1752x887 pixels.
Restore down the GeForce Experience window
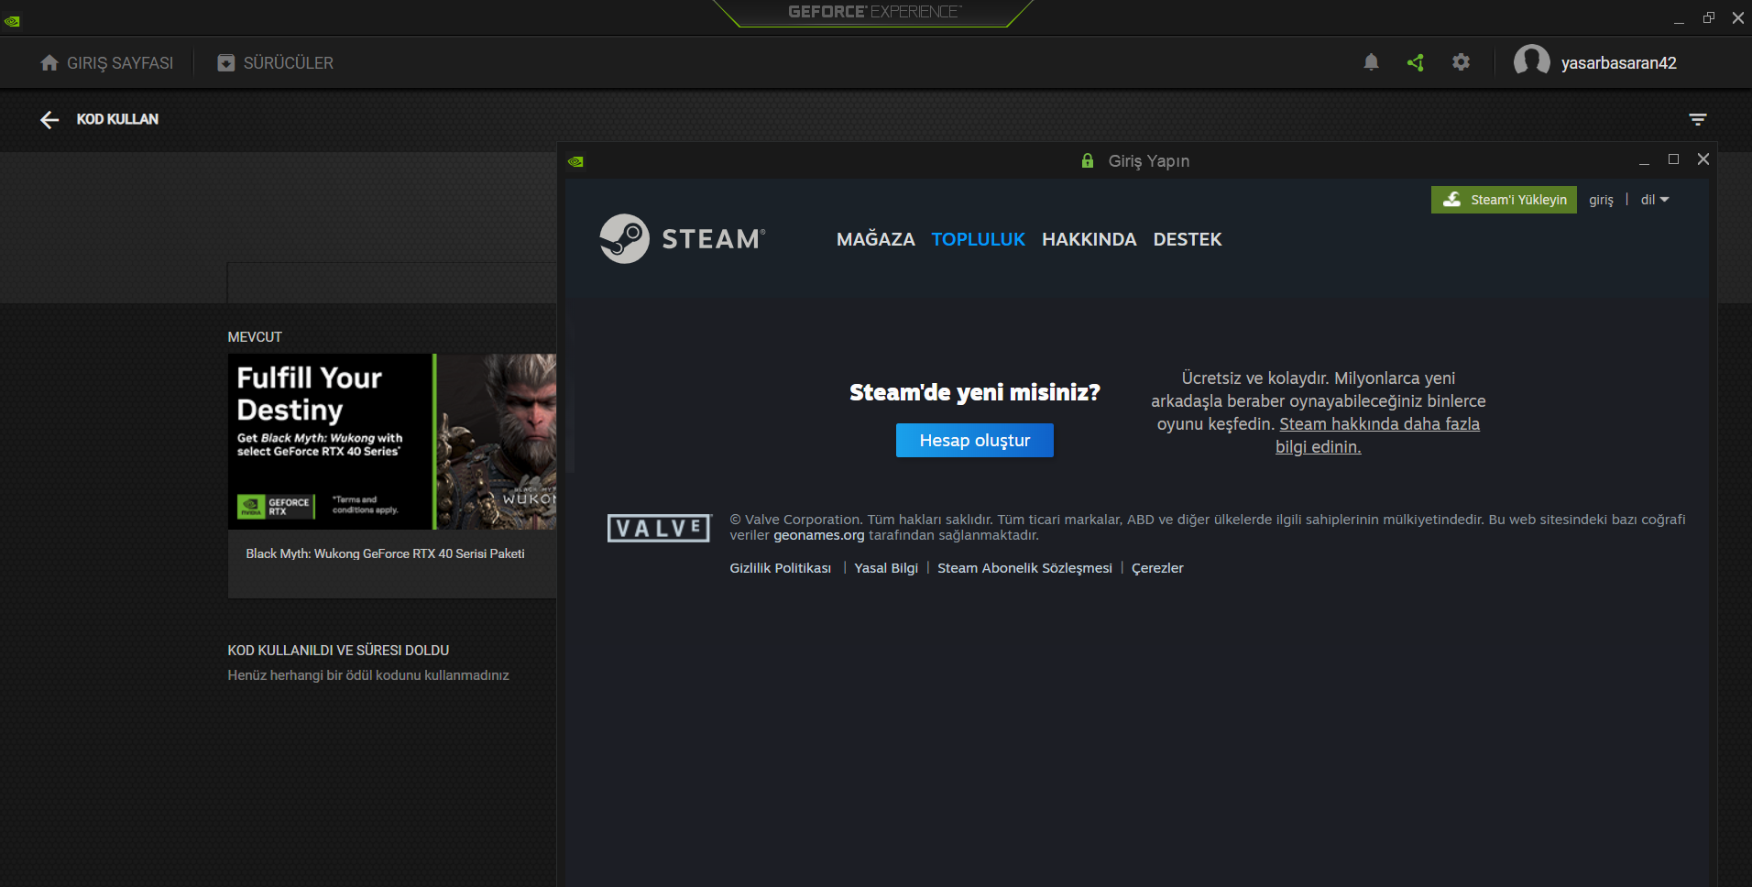tap(1709, 17)
